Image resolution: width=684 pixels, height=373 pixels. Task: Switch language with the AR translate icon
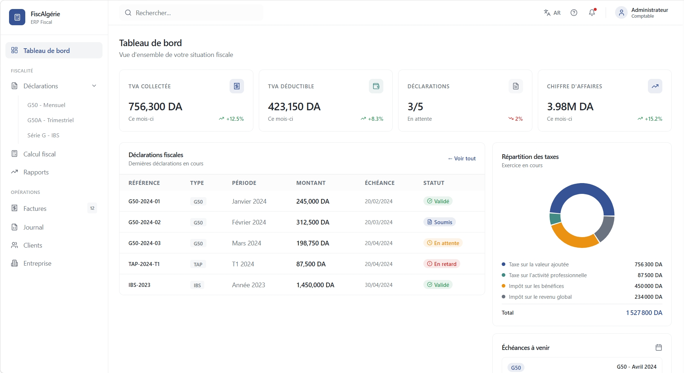click(x=552, y=13)
